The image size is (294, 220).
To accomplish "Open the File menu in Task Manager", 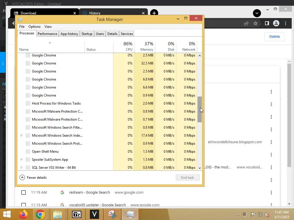I will (22, 27).
